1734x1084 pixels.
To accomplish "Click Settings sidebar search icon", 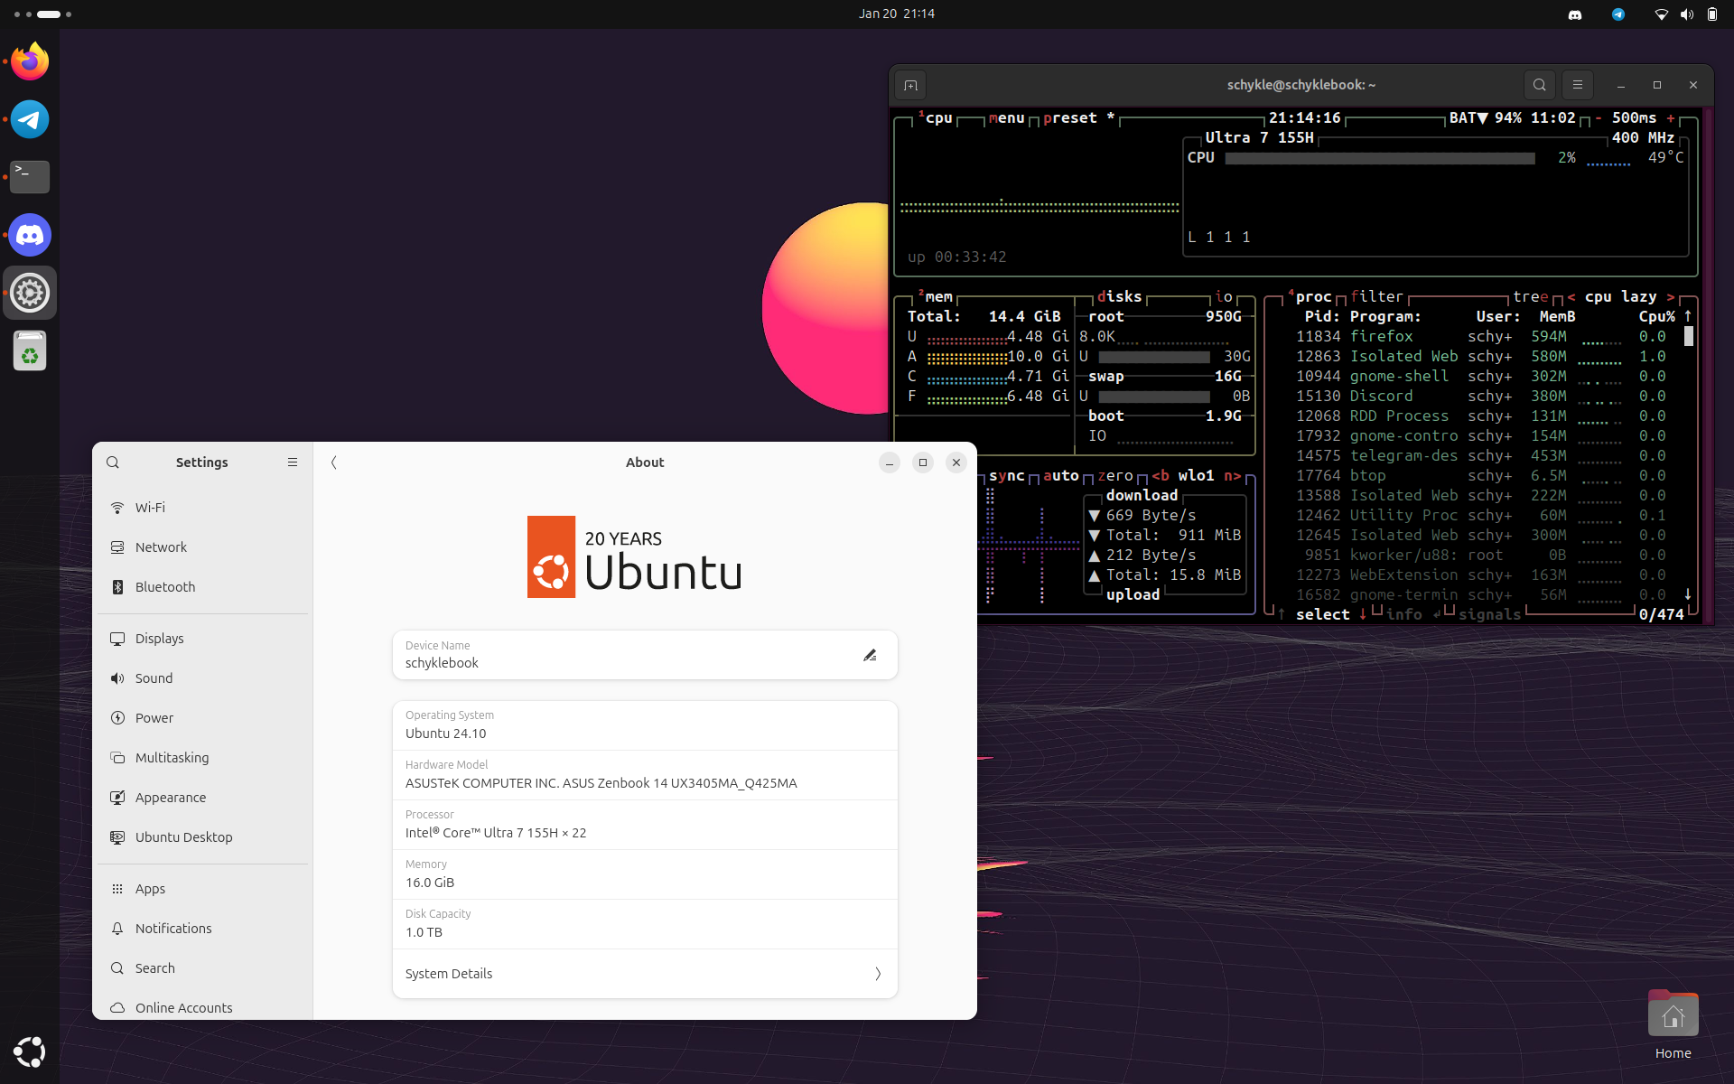I will coord(113,463).
